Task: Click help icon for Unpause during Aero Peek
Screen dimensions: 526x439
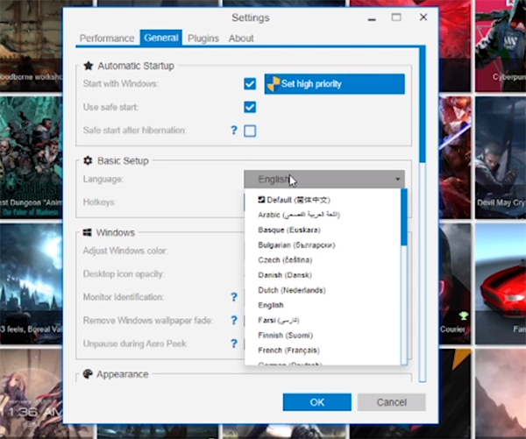Action: coord(234,343)
